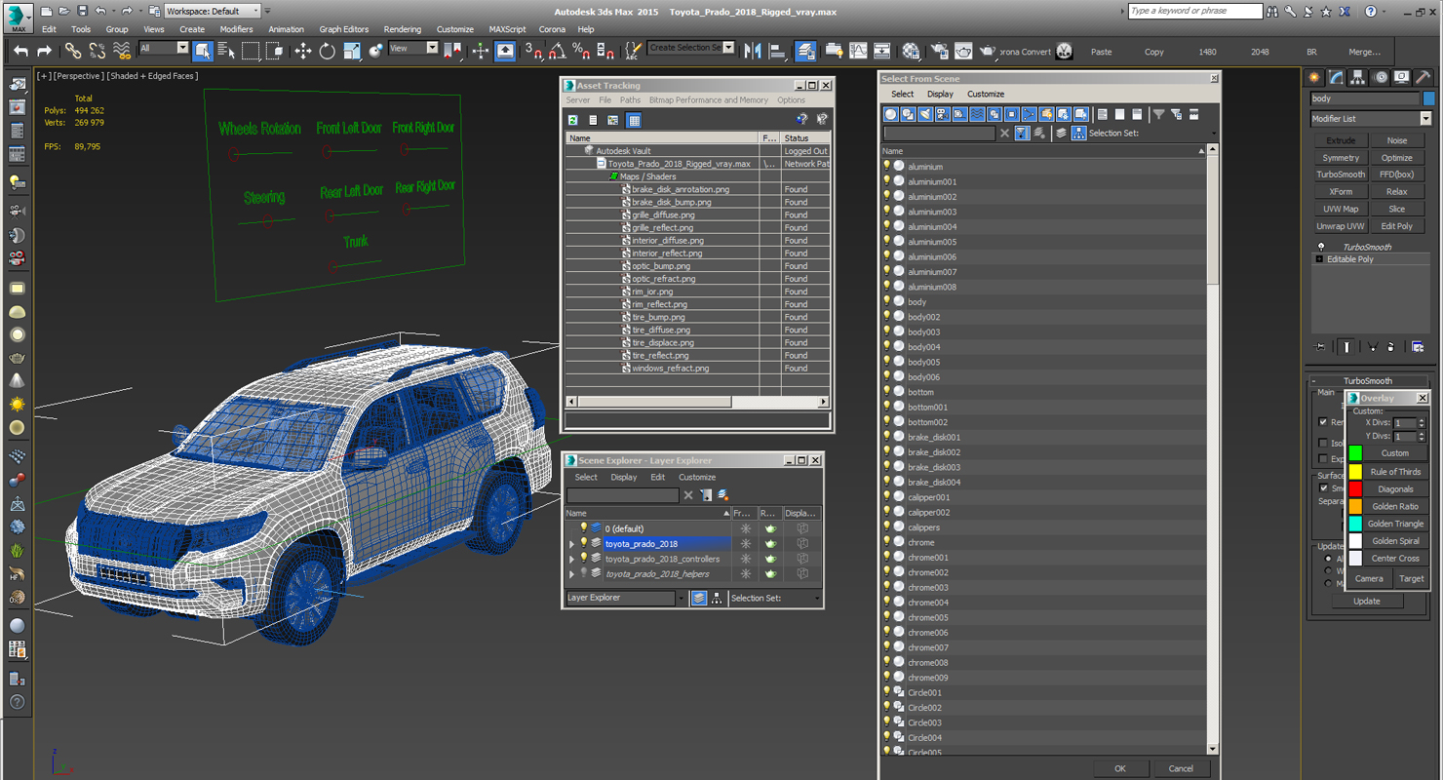
Task: Open Select by Name tool
Action: [226, 51]
